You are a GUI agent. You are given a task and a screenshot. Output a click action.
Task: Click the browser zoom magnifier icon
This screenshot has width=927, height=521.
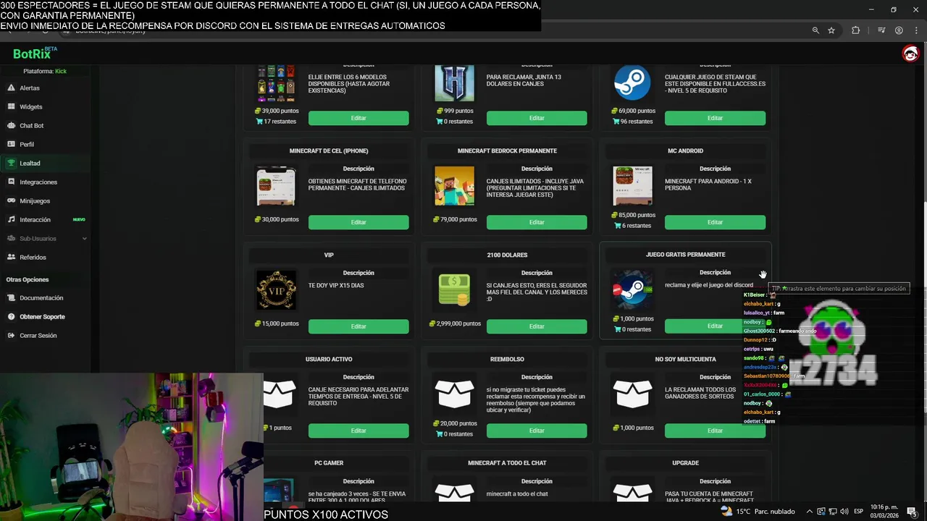[815, 30]
